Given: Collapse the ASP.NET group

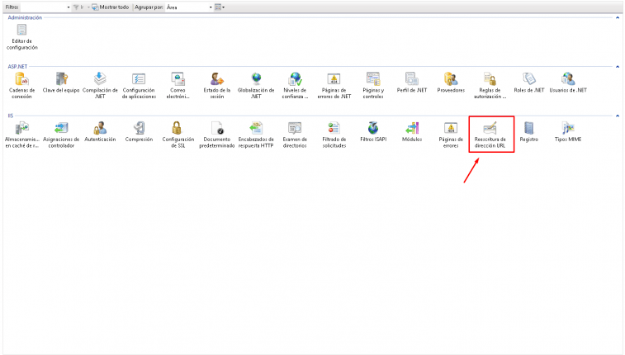Looking at the screenshot, I should 618,67.
